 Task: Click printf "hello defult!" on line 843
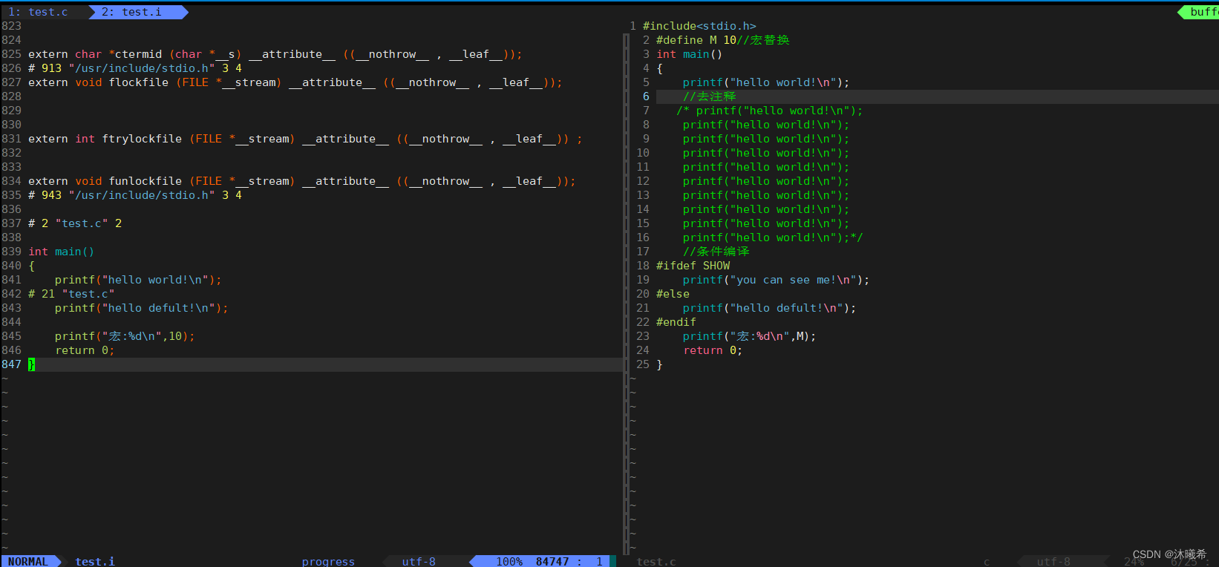(142, 308)
